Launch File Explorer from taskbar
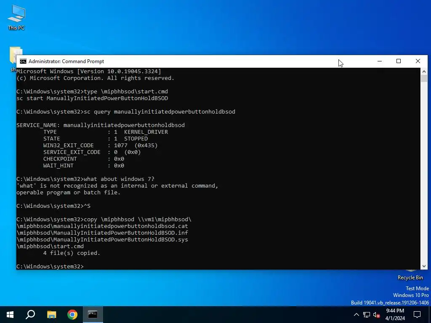 tap(51, 315)
